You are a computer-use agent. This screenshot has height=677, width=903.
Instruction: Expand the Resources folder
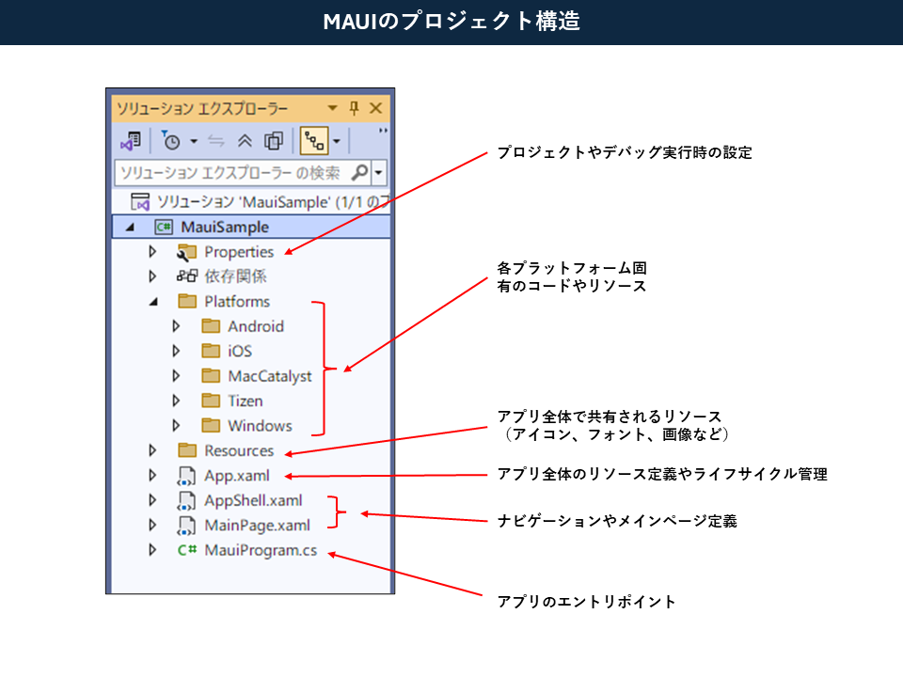pos(152,450)
